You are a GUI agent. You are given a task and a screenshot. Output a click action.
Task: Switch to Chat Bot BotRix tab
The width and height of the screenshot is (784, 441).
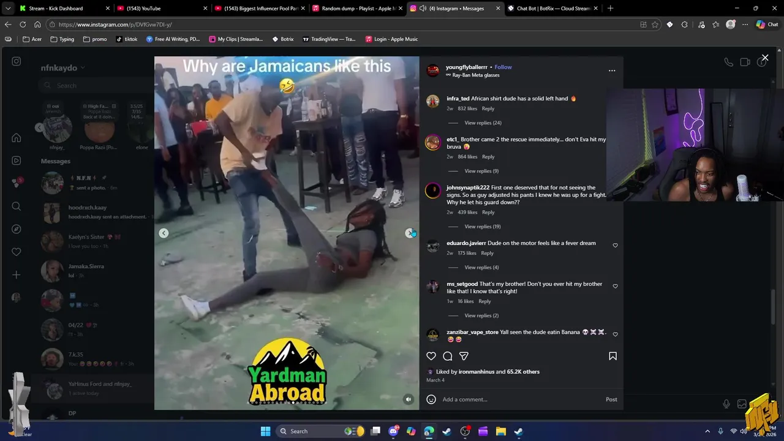[x=553, y=9]
